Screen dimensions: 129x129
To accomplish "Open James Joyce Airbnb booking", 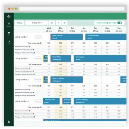I will click(100, 58).
